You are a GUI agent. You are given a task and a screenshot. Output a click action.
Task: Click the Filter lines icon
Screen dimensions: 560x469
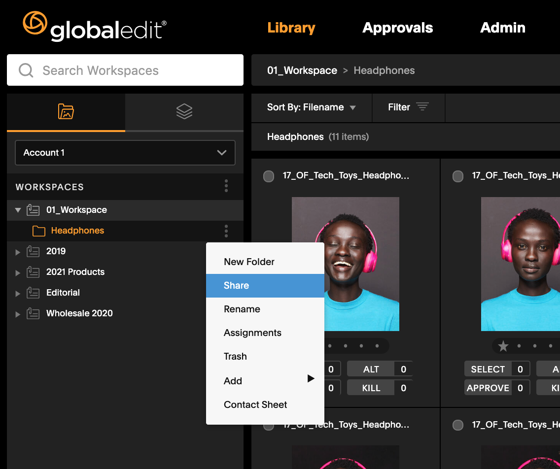pos(422,106)
